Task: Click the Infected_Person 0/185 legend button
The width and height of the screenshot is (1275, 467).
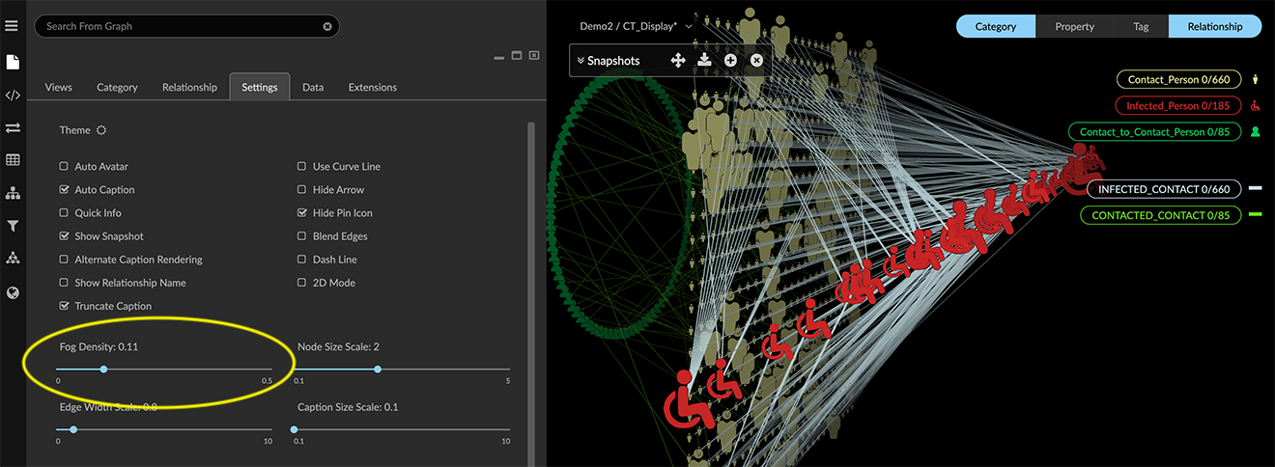Action: tap(1177, 105)
